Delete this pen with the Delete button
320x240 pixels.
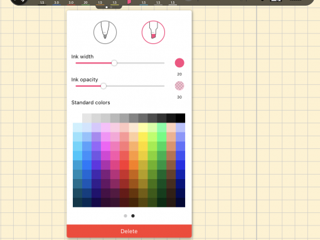point(129,231)
